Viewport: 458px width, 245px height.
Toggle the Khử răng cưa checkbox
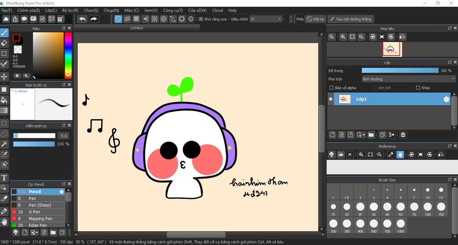(201, 19)
